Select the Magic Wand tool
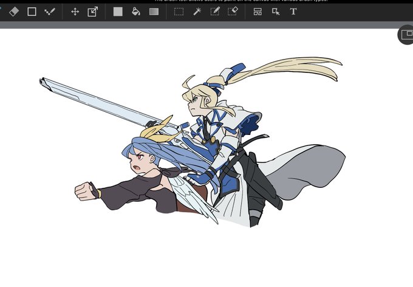This screenshot has width=413, height=287. coord(197,12)
